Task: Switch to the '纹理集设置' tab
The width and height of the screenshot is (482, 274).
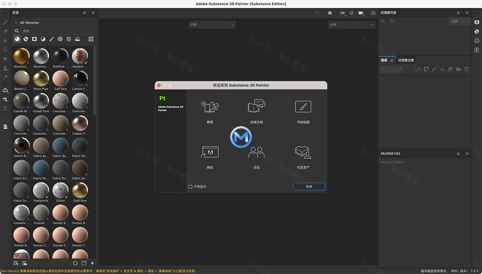Action: coord(406,60)
